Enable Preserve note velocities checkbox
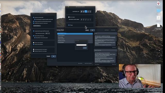 click(x=34, y=43)
